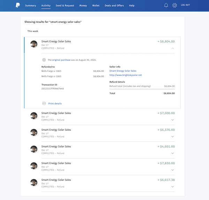
Task: Click the Print details link
Action: 55,104
